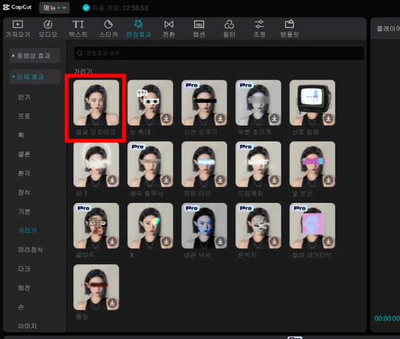This screenshot has width=400, height=339.
Task: Select the 이미지 category
Action: click(x=27, y=326)
